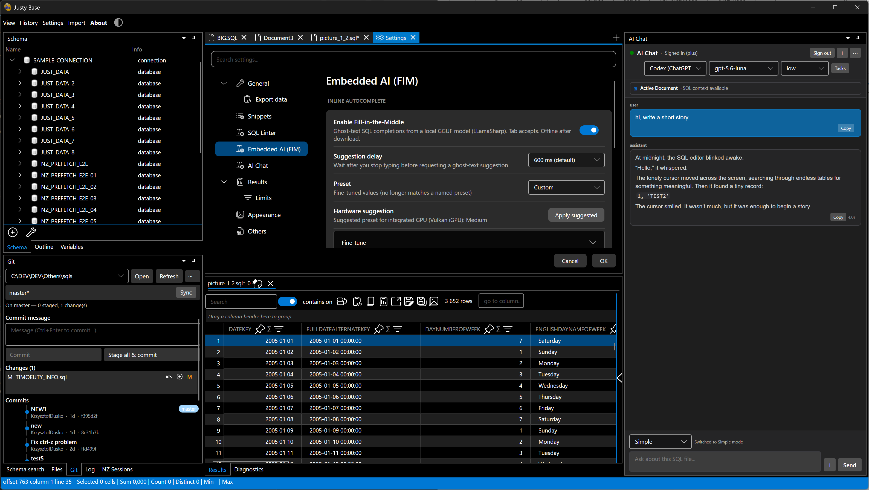Click the Sync button in Git panel

186,293
